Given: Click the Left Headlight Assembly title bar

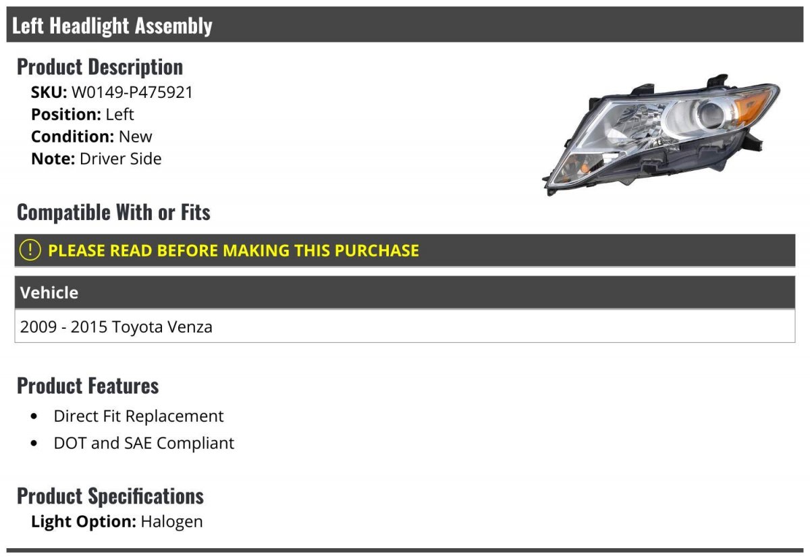Looking at the screenshot, I should click(405, 25).
